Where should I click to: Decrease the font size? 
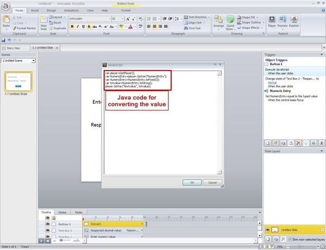134,19
